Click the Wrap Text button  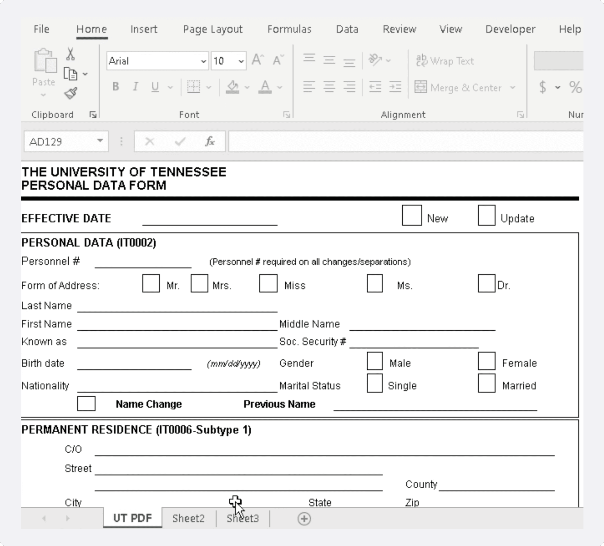(445, 61)
